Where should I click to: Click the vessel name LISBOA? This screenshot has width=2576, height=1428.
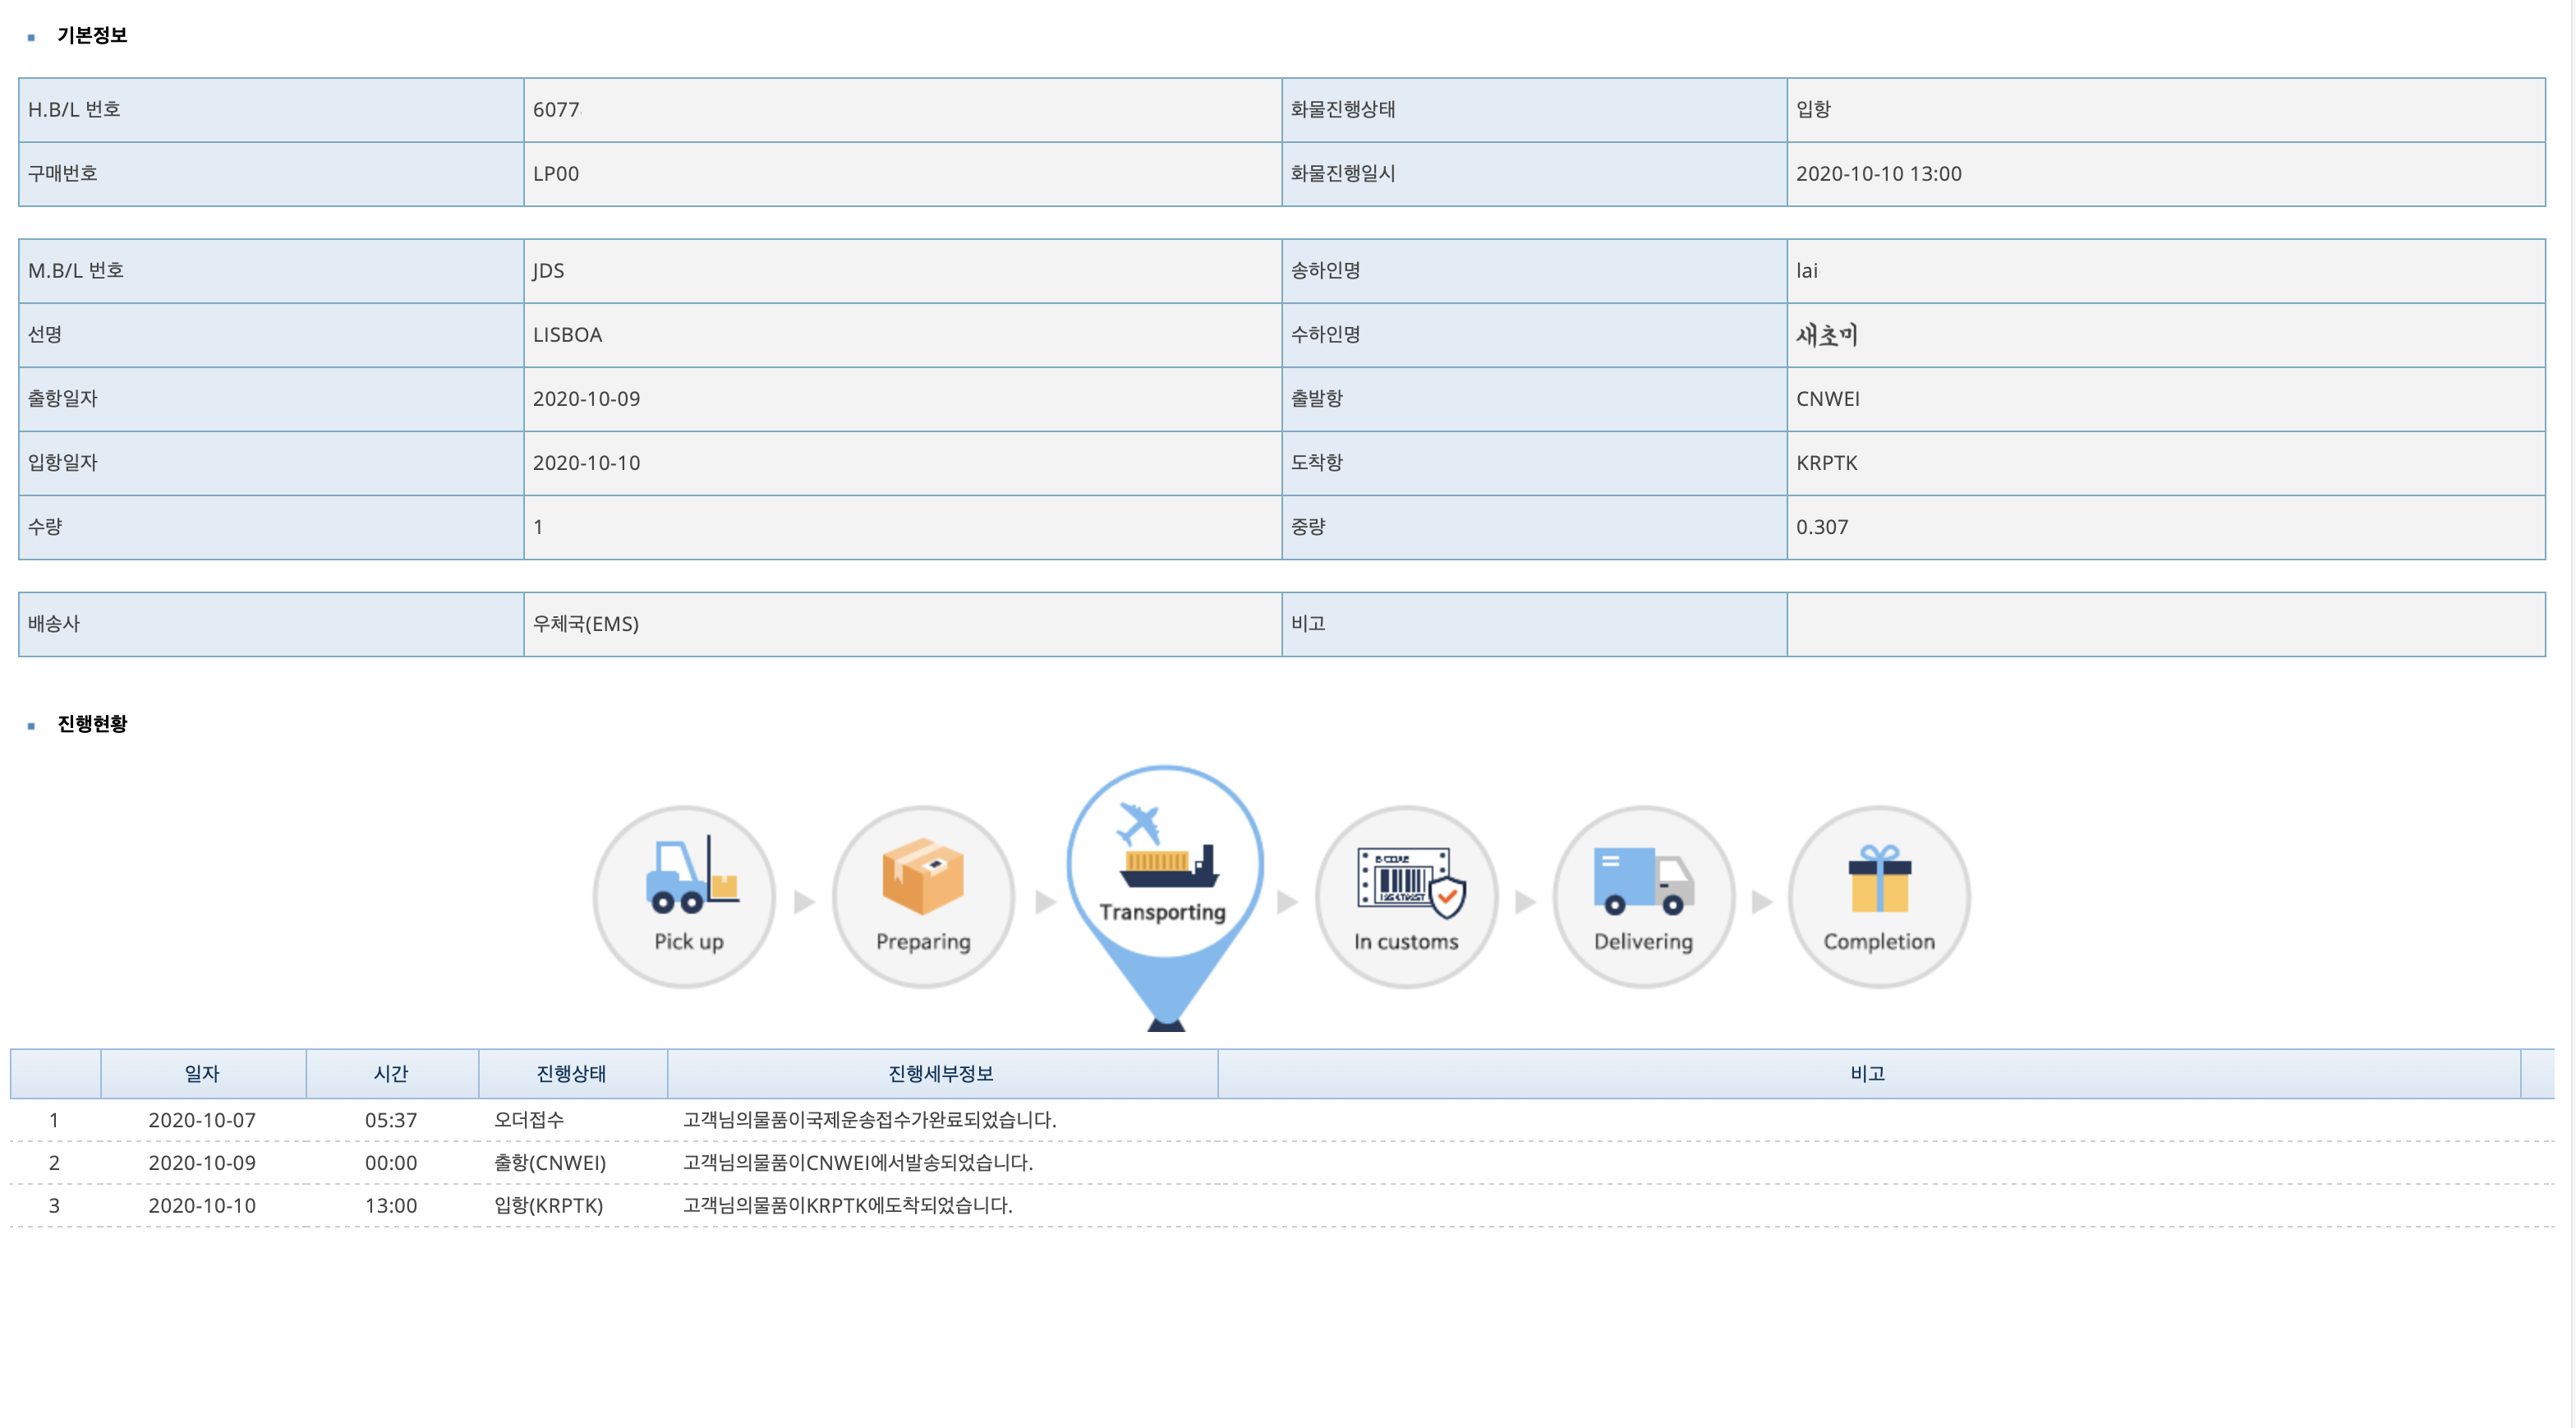(x=567, y=335)
